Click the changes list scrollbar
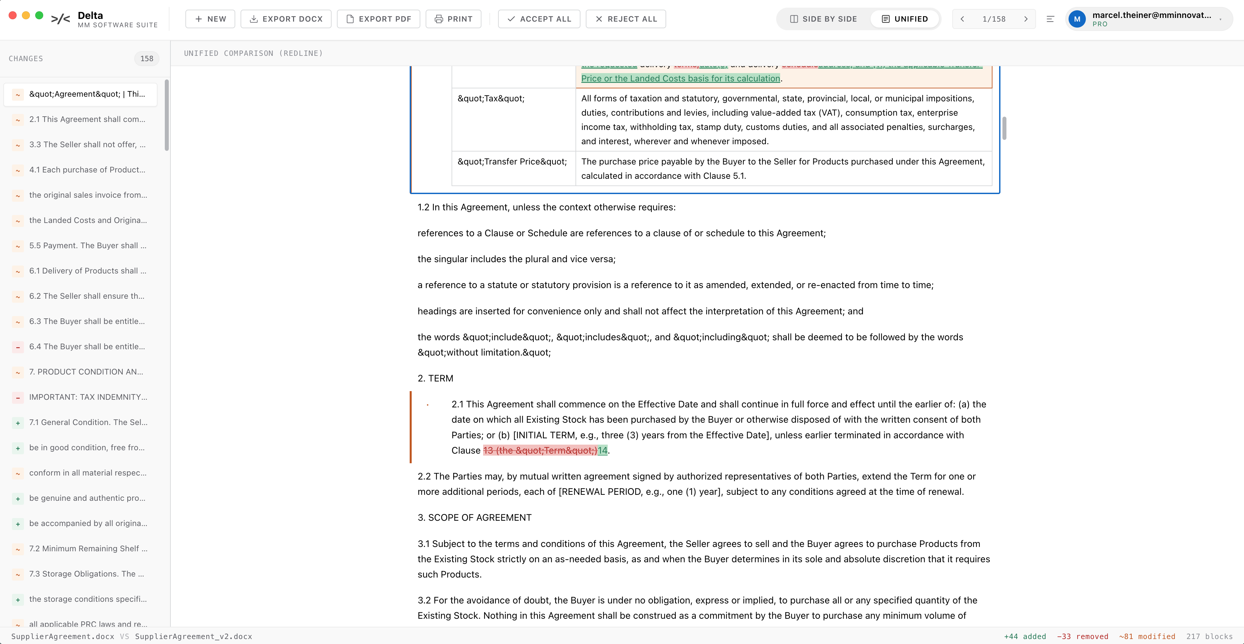Image resolution: width=1244 pixels, height=644 pixels. pos(166,115)
